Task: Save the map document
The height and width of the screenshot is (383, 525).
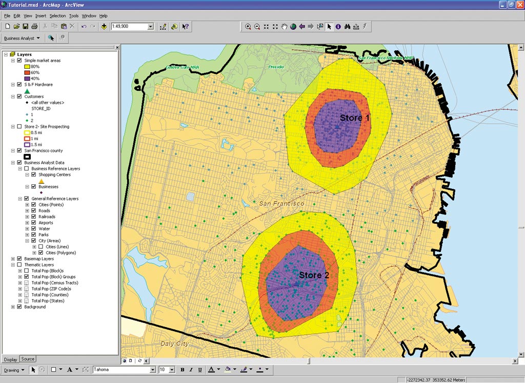Action: [25, 27]
